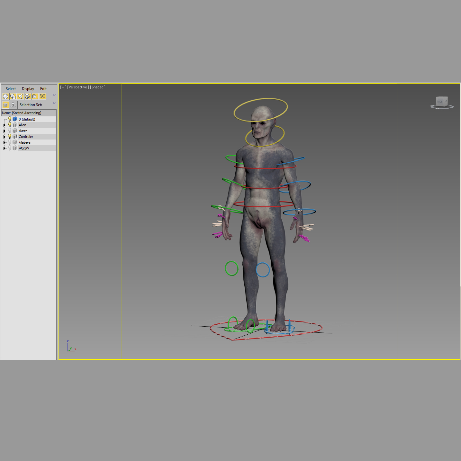Switch to the Sort by Hierarchy view

pyautogui.click(x=13, y=104)
